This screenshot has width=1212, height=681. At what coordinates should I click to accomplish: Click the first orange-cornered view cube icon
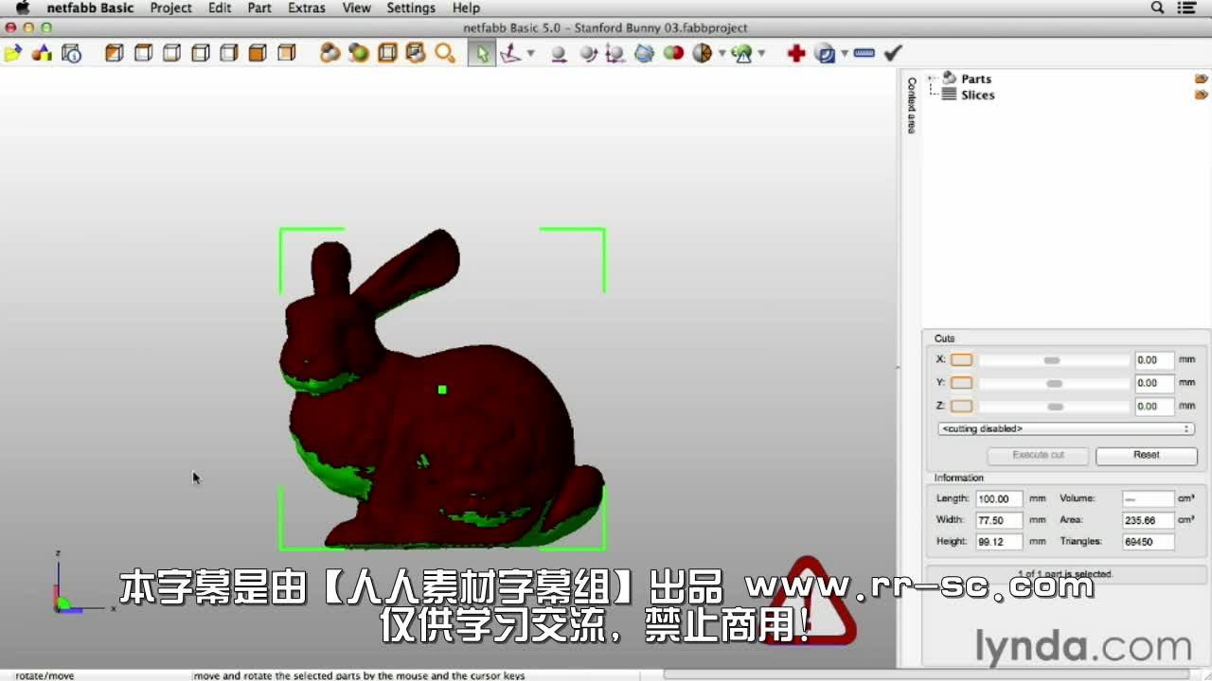click(115, 54)
